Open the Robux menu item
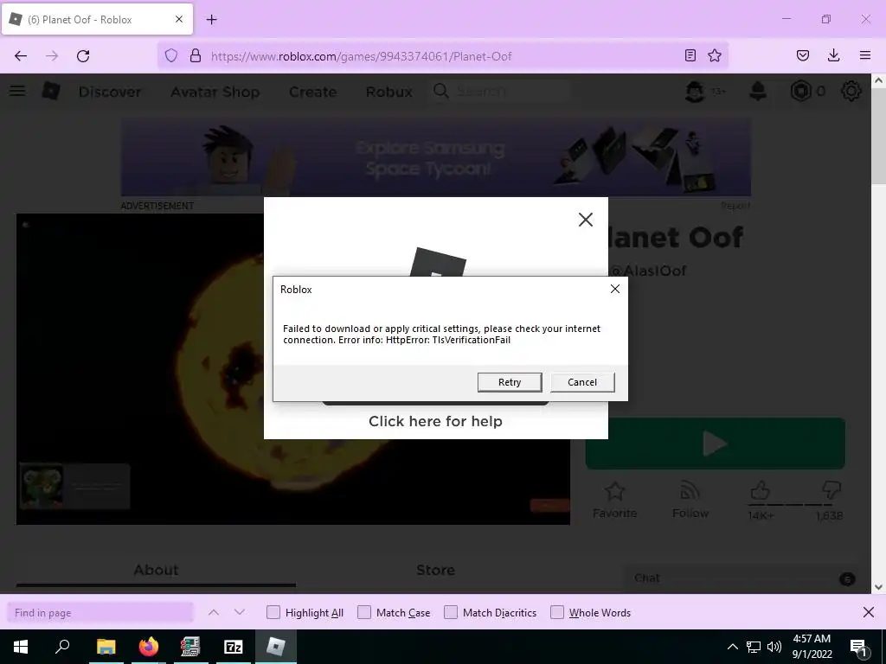The height and width of the screenshot is (664, 886). tap(388, 92)
